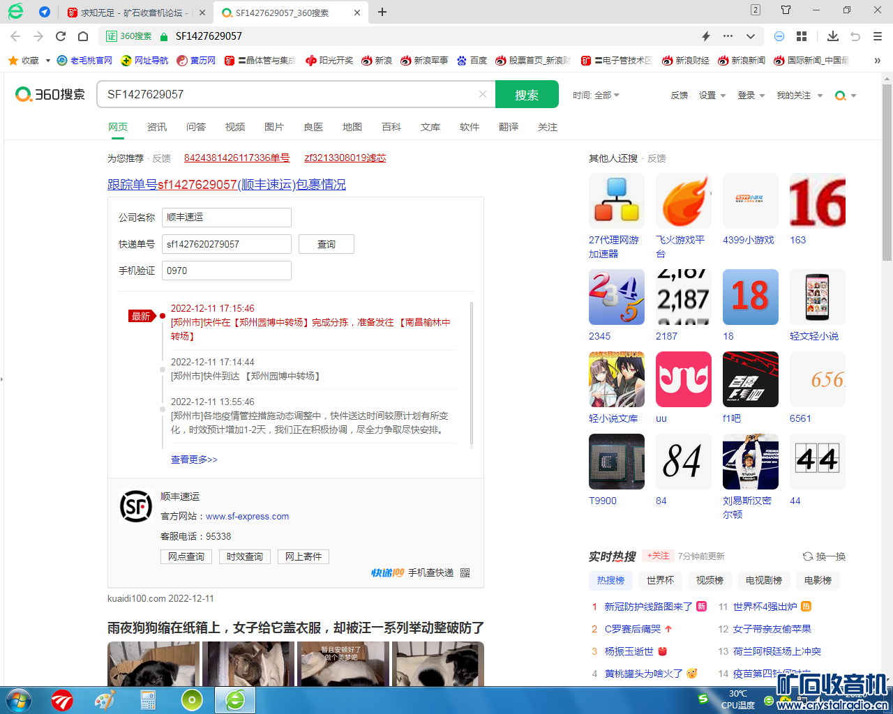Open the www.sf-express.com official site link

click(x=247, y=517)
